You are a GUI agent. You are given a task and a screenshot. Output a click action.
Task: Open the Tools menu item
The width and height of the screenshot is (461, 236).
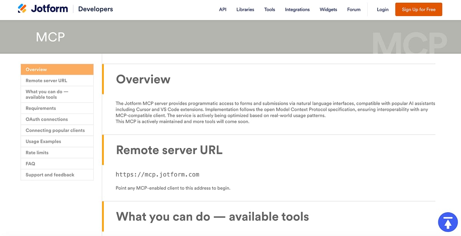[270, 10]
